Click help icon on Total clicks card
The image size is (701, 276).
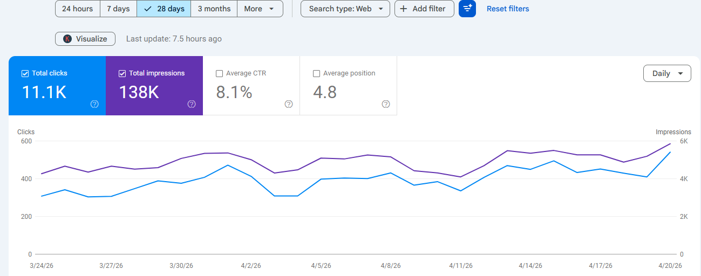pos(94,104)
